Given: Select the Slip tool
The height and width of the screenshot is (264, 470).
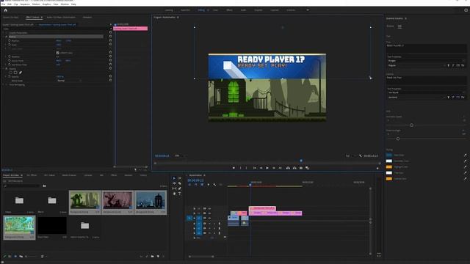Looking at the screenshot, I should [x=174, y=188].
